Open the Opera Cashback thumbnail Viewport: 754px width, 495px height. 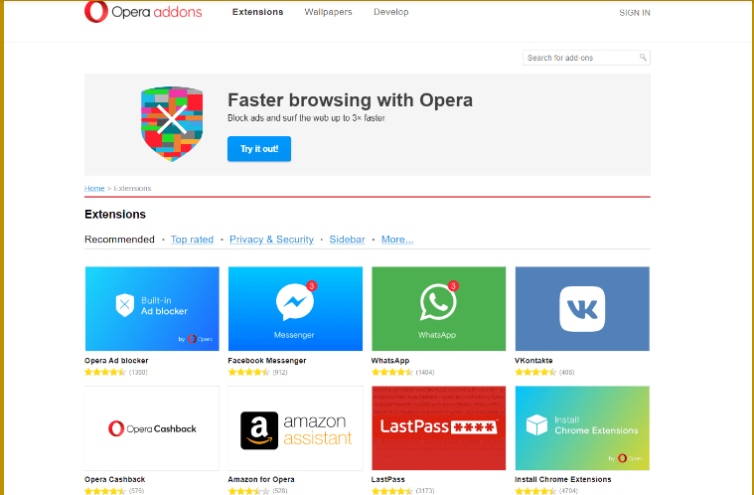(x=152, y=428)
